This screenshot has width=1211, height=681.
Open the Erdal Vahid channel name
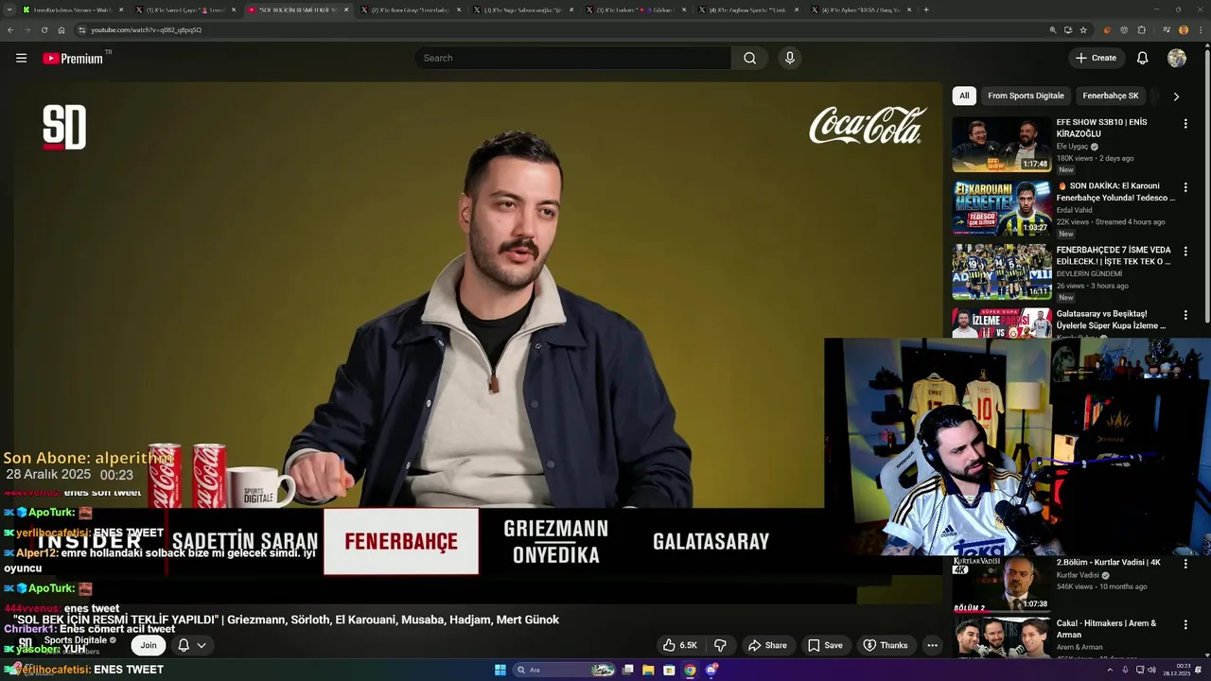coord(1075,210)
